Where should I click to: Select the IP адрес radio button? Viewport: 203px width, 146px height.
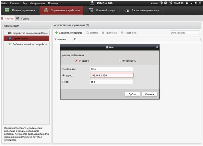[x=76, y=60]
